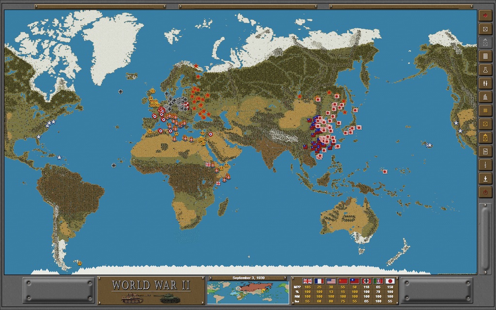Select the Japan flag in the stats panel
This screenshot has width=496, height=310.
point(390,281)
